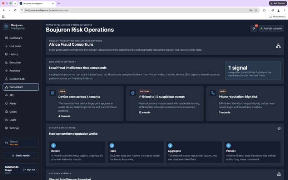The width and height of the screenshot is (288, 180).
Task: Click step 2 Hash circle
Action: 112,146
